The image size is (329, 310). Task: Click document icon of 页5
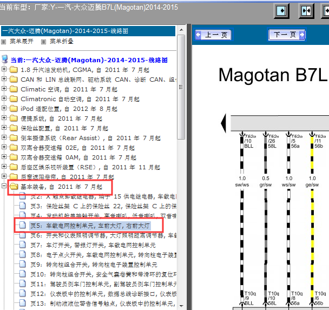pyautogui.click(x=22, y=225)
